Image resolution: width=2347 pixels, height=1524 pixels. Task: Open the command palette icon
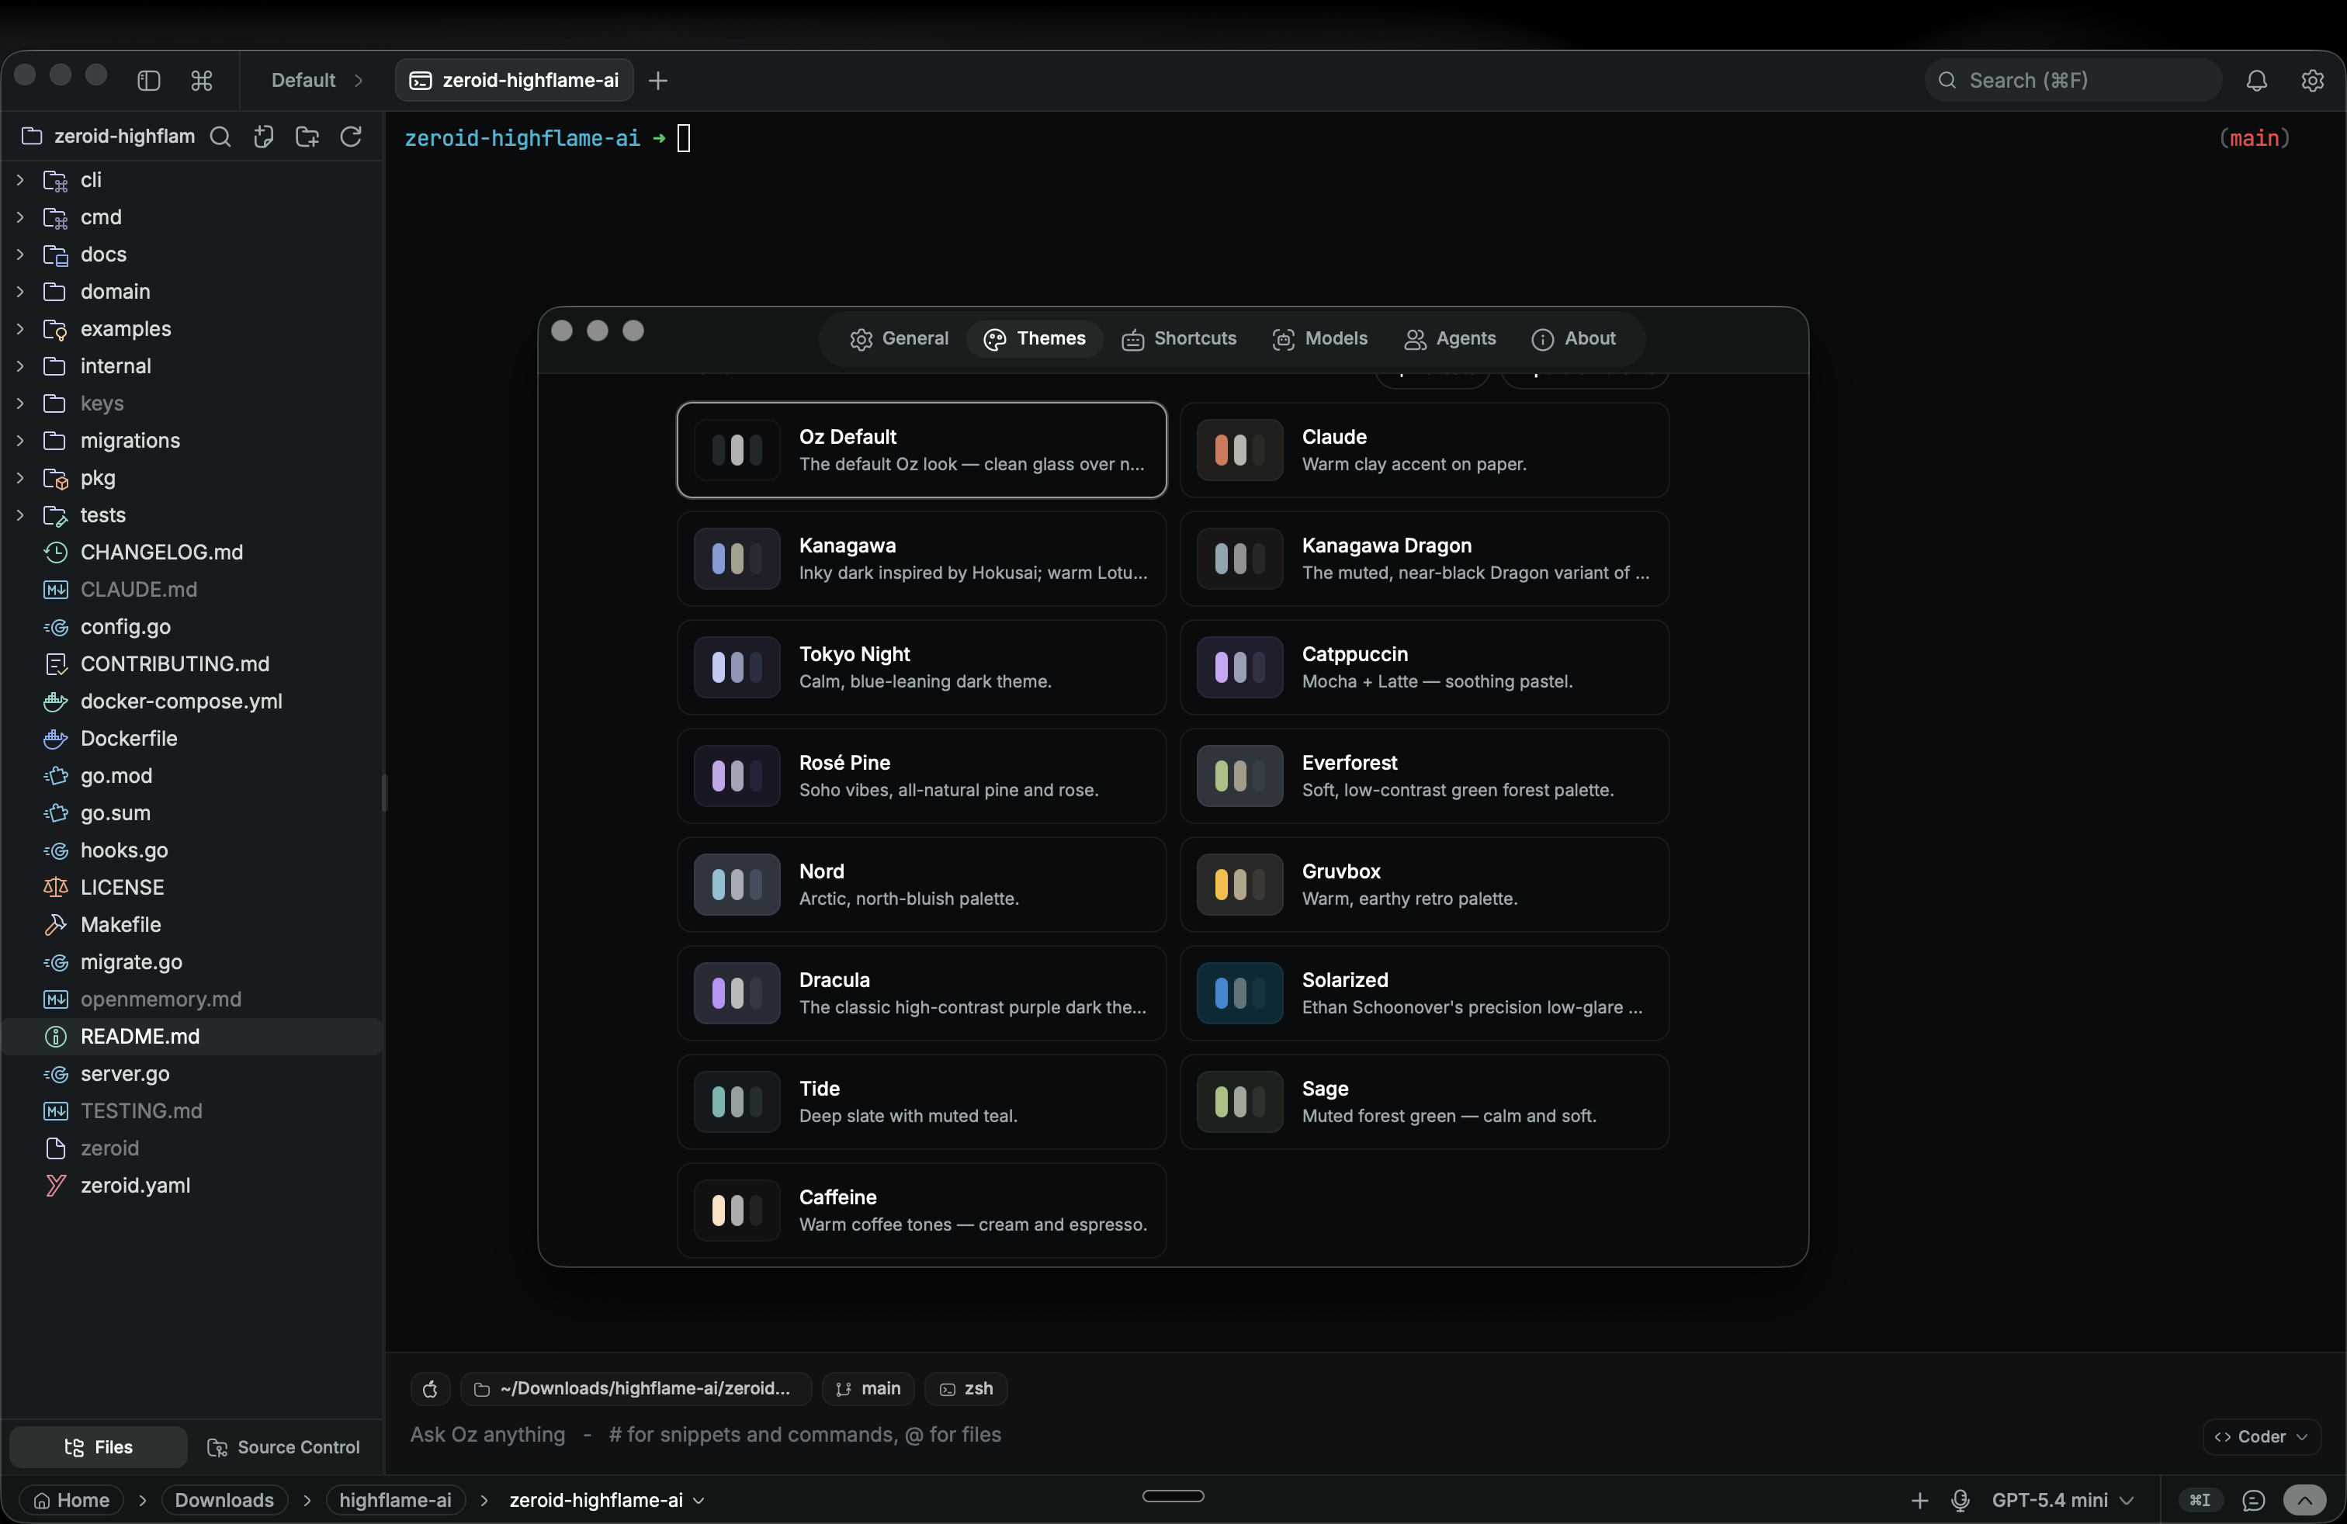coord(202,80)
